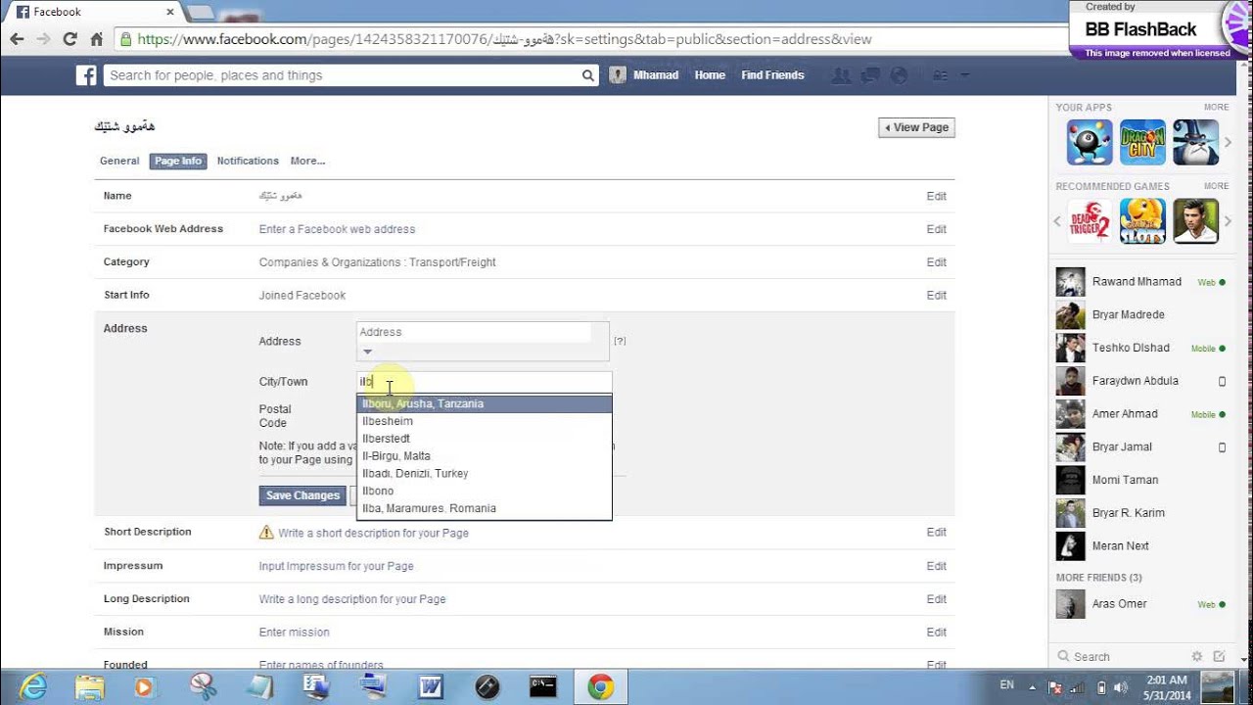Show next recommended games arrow

click(x=1228, y=221)
